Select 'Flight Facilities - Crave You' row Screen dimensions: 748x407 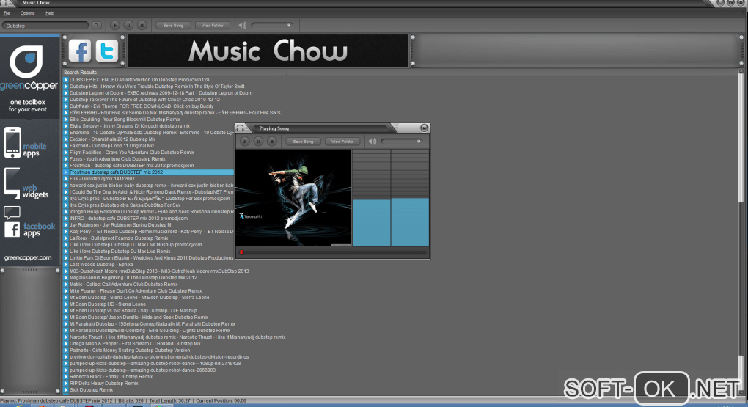132,153
